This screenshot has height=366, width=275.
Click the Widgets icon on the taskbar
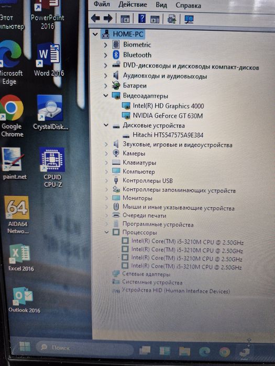[x=165, y=351]
